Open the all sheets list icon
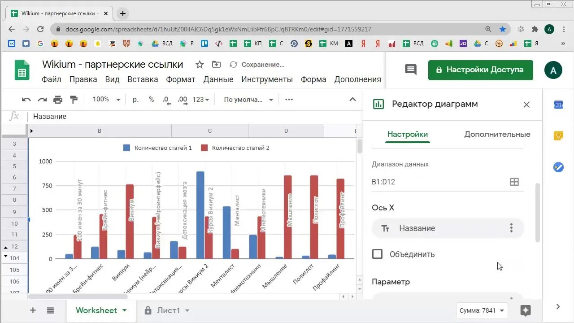 coord(50,310)
